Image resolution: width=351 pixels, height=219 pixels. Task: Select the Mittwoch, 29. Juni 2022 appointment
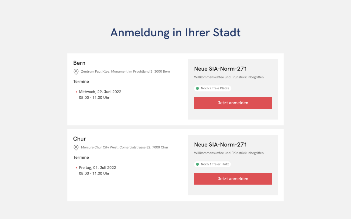click(100, 91)
